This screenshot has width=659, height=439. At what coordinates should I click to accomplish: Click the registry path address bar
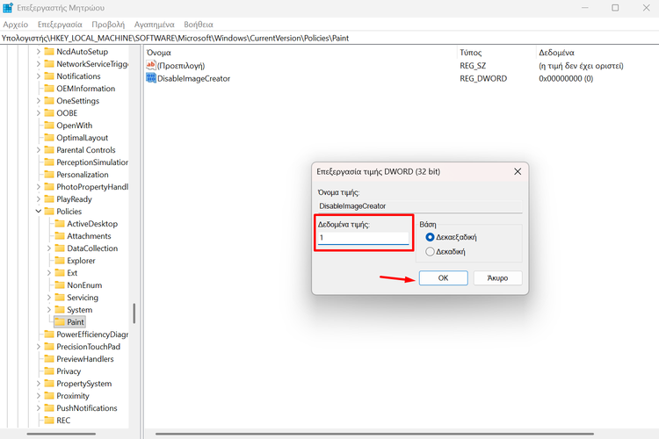pos(329,39)
